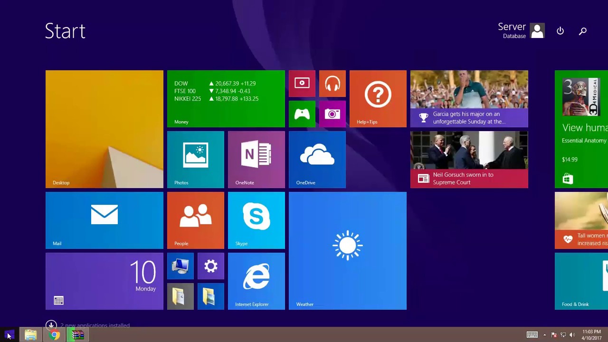Open the Money stock tile
608x342 pixels.
click(226, 99)
